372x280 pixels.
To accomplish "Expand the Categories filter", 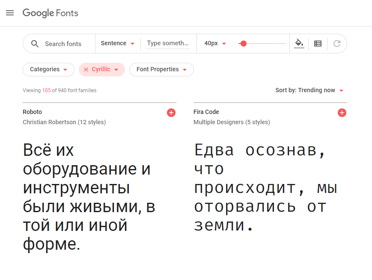I will click(x=48, y=70).
